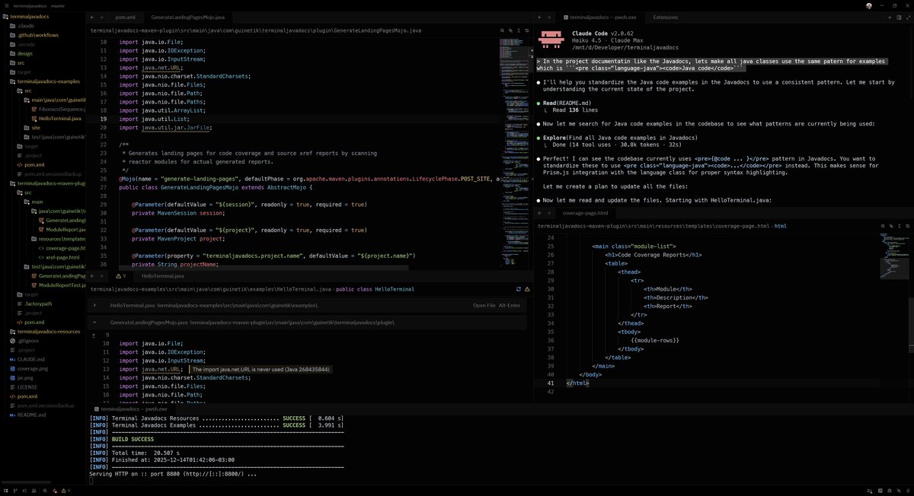
Task: Toggle the project panel from status bar
Action: 7,491
